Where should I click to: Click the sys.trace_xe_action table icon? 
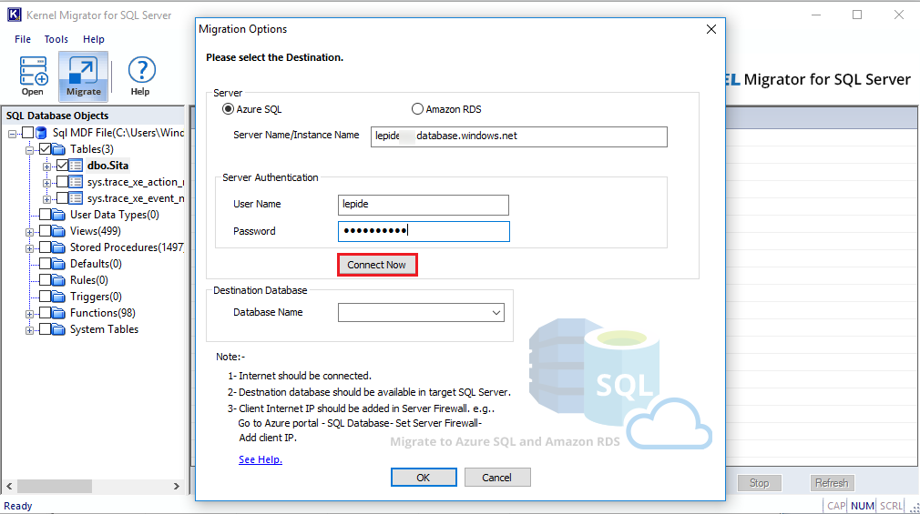[76, 182]
